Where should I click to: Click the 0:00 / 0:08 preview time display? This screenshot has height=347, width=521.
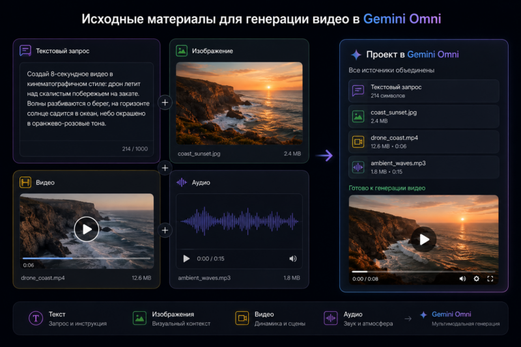pos(365,279)
